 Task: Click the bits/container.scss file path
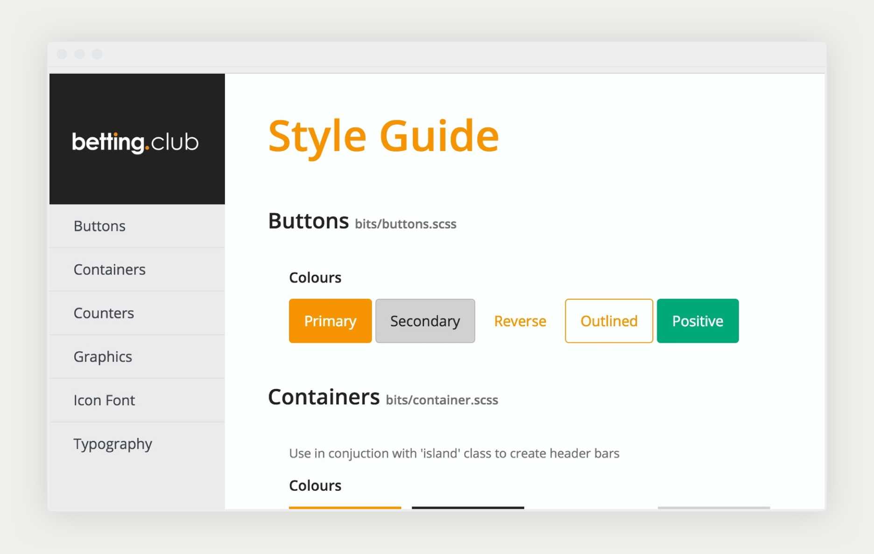(442, 400)
